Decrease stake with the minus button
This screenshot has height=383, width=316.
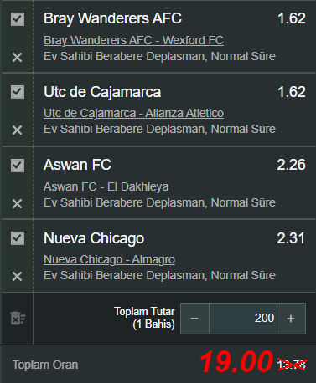194,319
